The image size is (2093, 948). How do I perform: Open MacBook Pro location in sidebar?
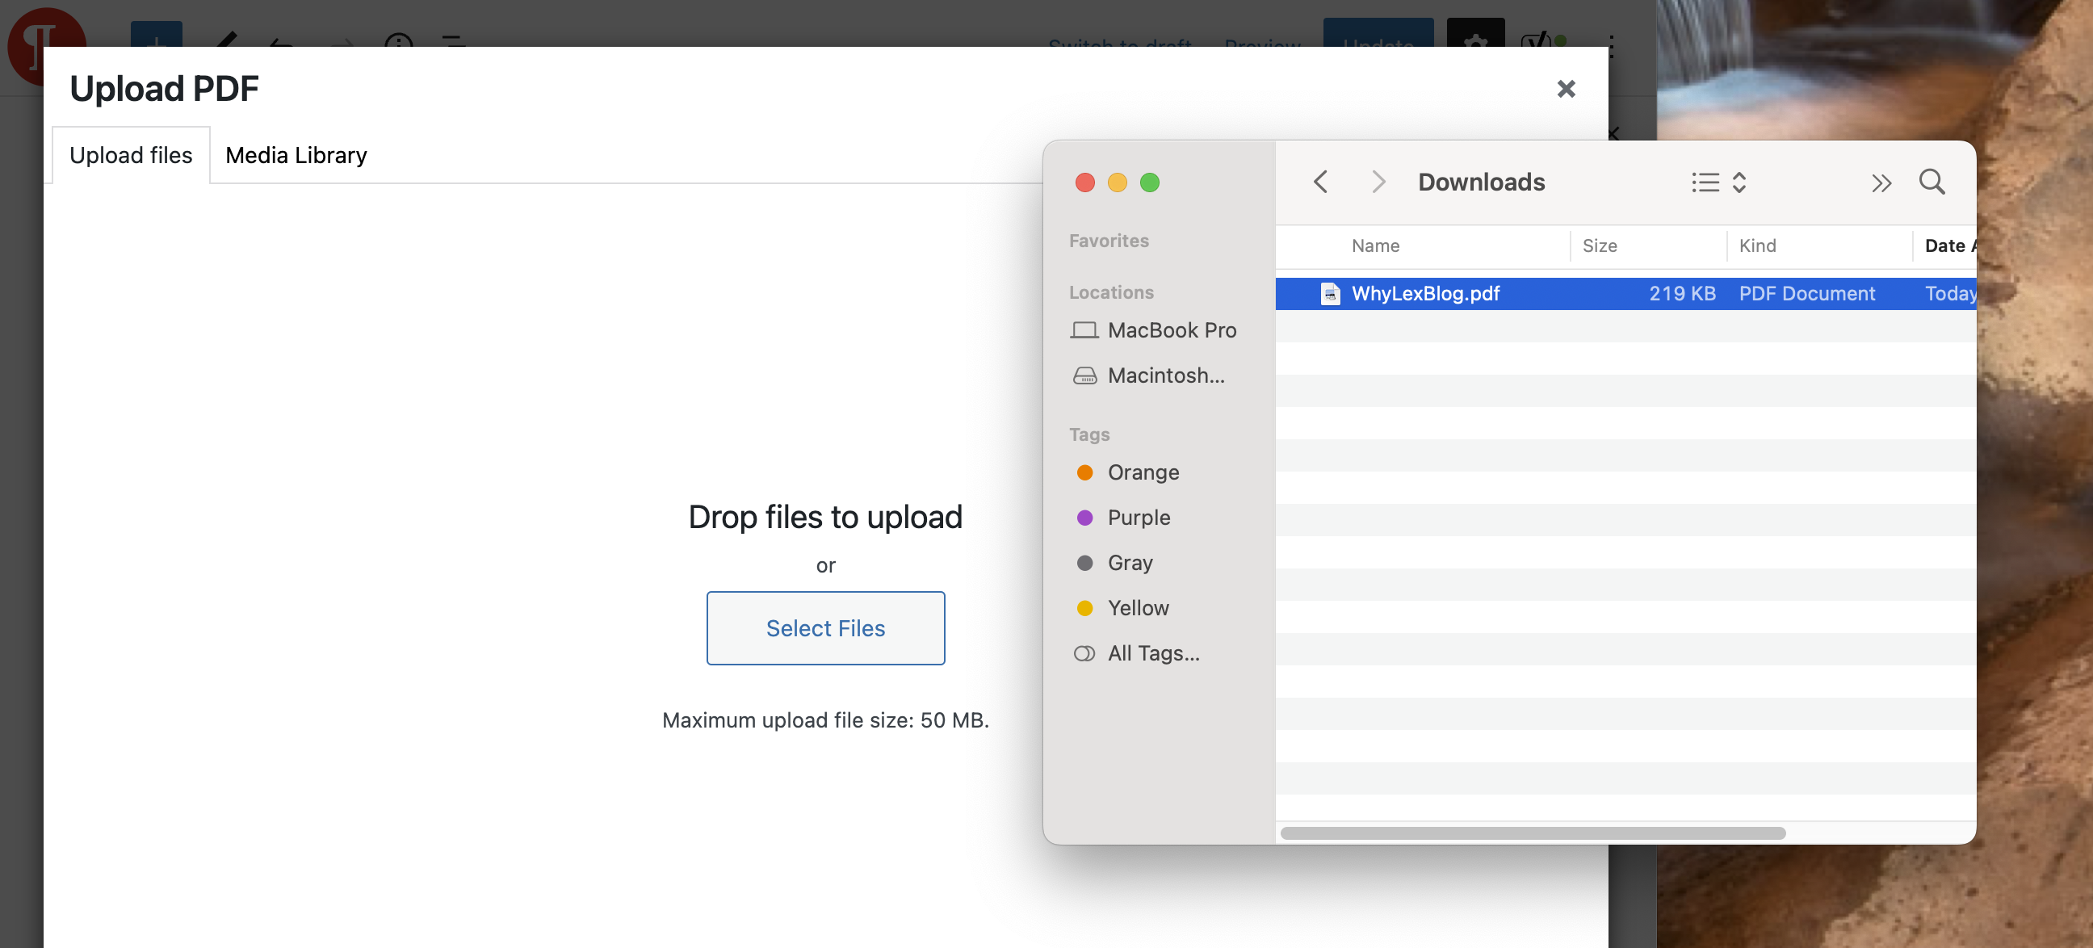[x=1154, y=329]
